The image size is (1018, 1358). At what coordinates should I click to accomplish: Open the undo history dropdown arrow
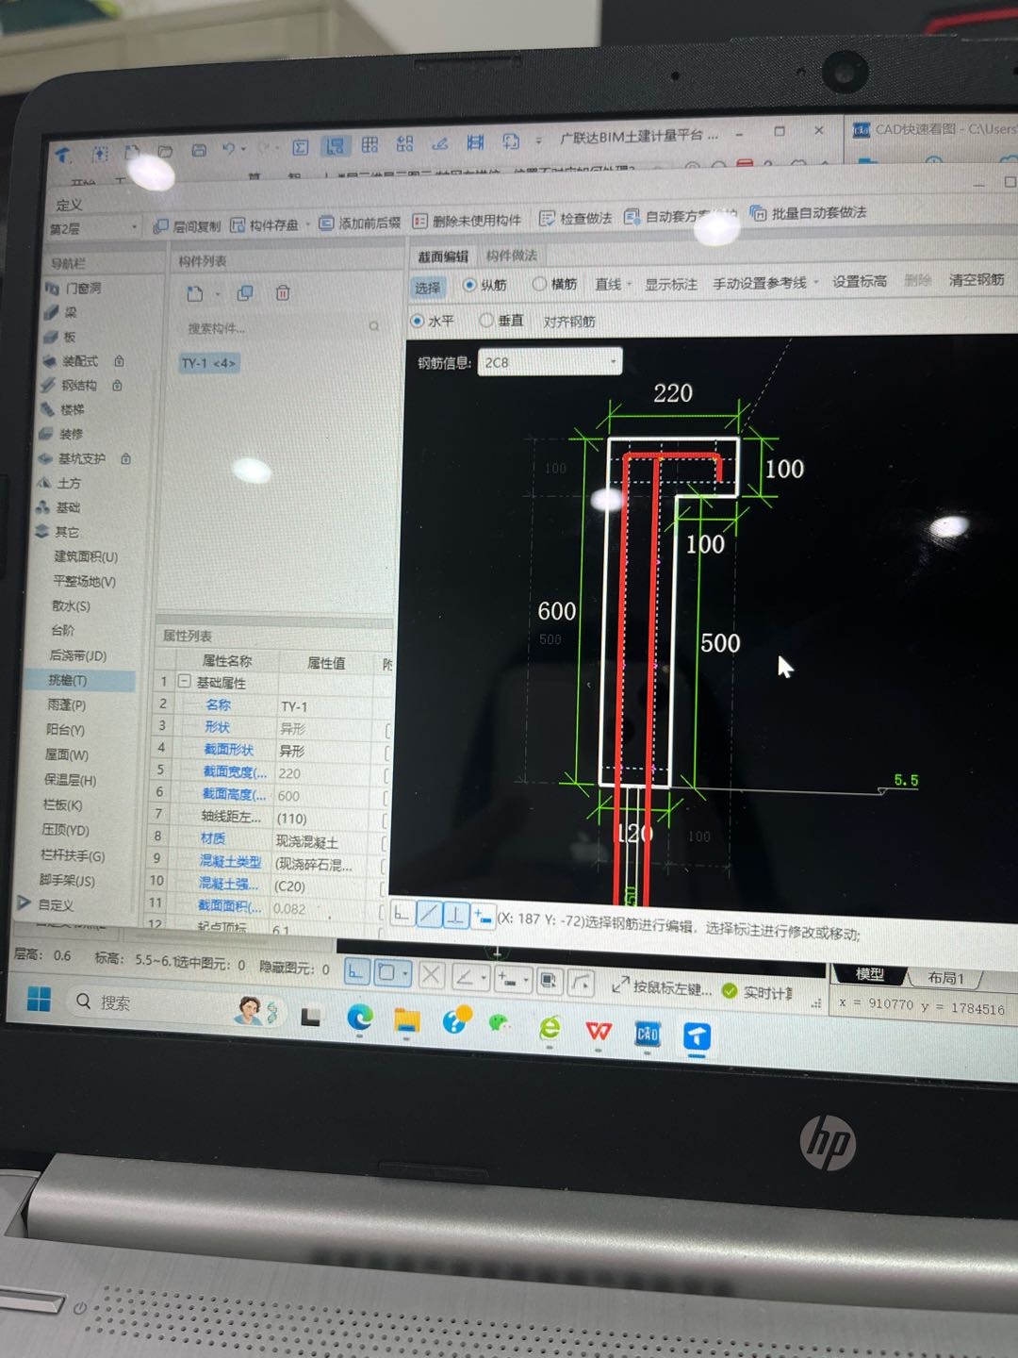(243, 149)
